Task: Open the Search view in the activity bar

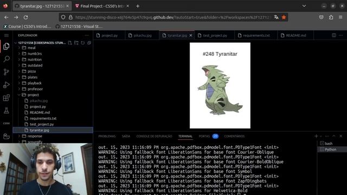Action: click(x=7, y=59)
